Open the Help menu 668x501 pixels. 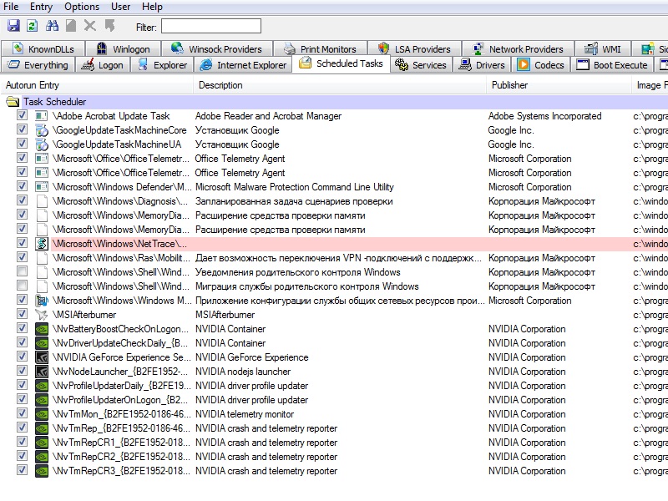tap(152, 7)
